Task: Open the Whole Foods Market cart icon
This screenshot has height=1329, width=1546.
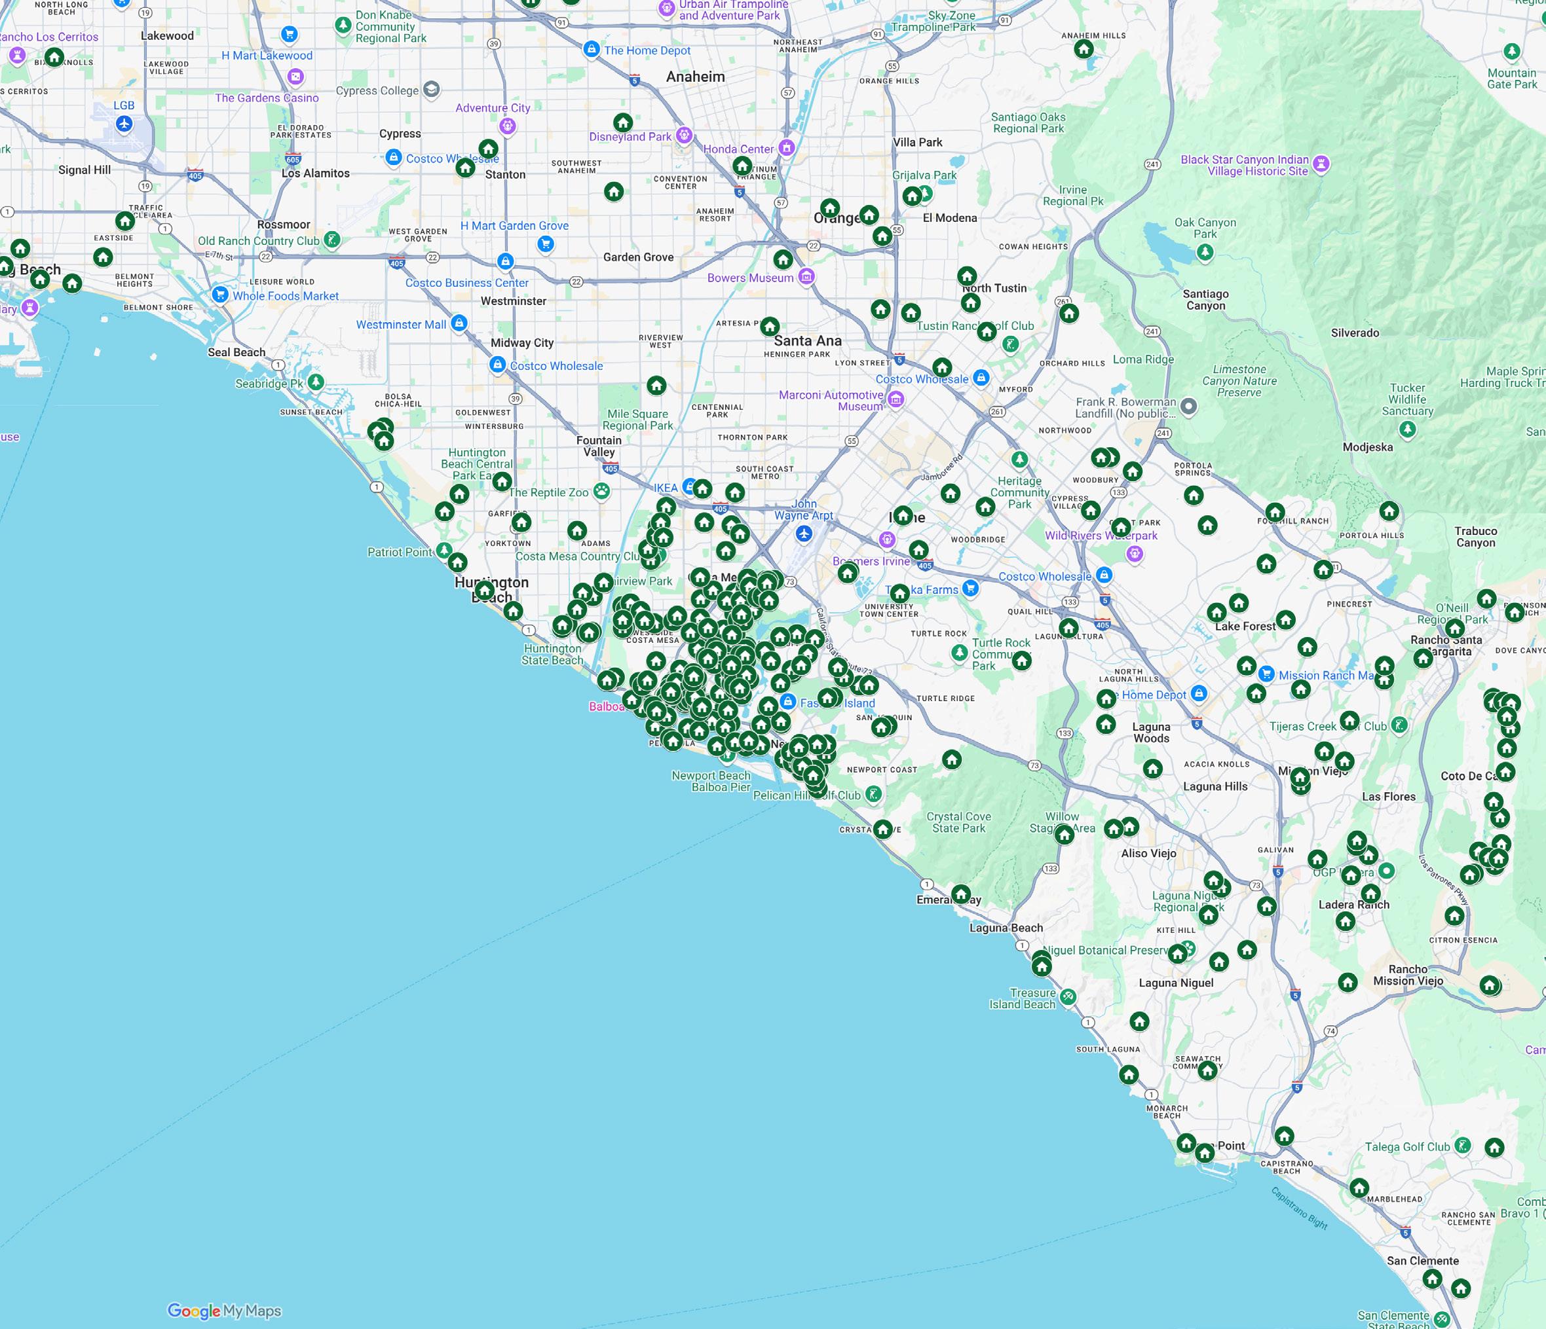Action: coord(220,295)
